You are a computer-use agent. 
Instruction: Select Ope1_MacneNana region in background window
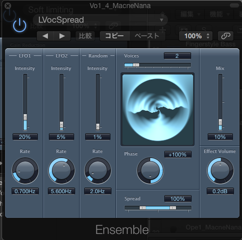(214, 227)
